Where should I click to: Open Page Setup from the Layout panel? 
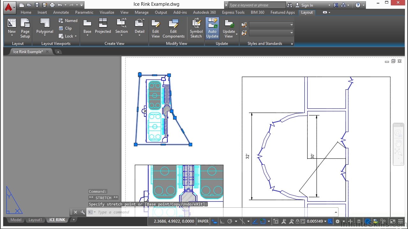click(25, 28)
